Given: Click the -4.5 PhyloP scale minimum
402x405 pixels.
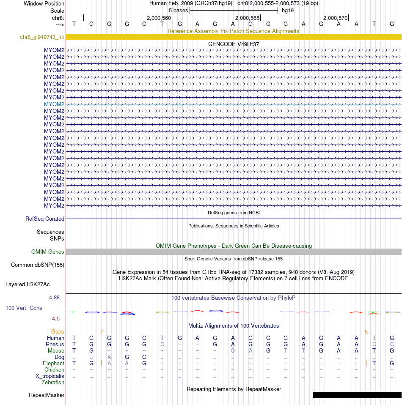Looking at the screenshot, I should [x=55, y=319].
